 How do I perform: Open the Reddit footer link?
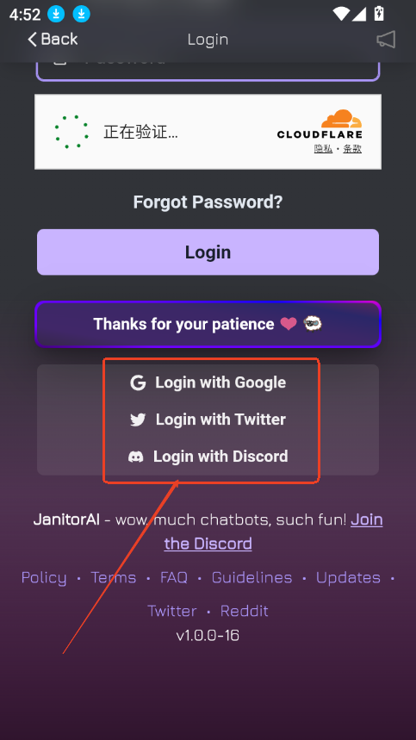pos(245,611)
